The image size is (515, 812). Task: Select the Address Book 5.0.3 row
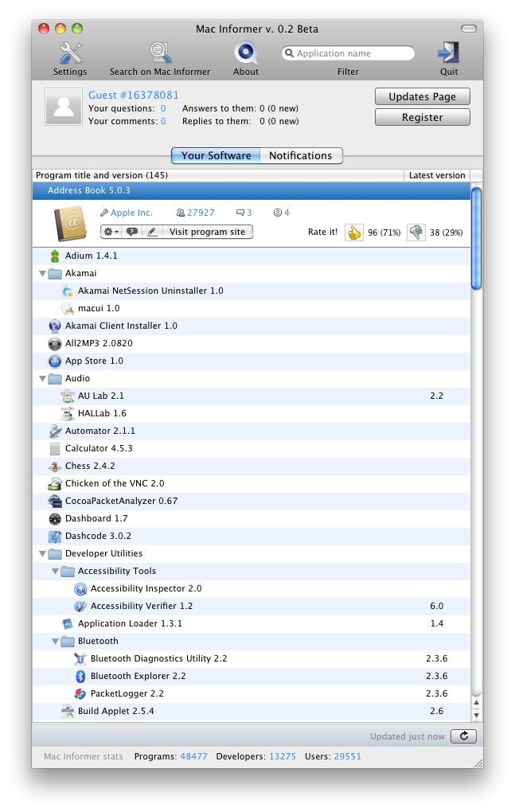point(252,190)
